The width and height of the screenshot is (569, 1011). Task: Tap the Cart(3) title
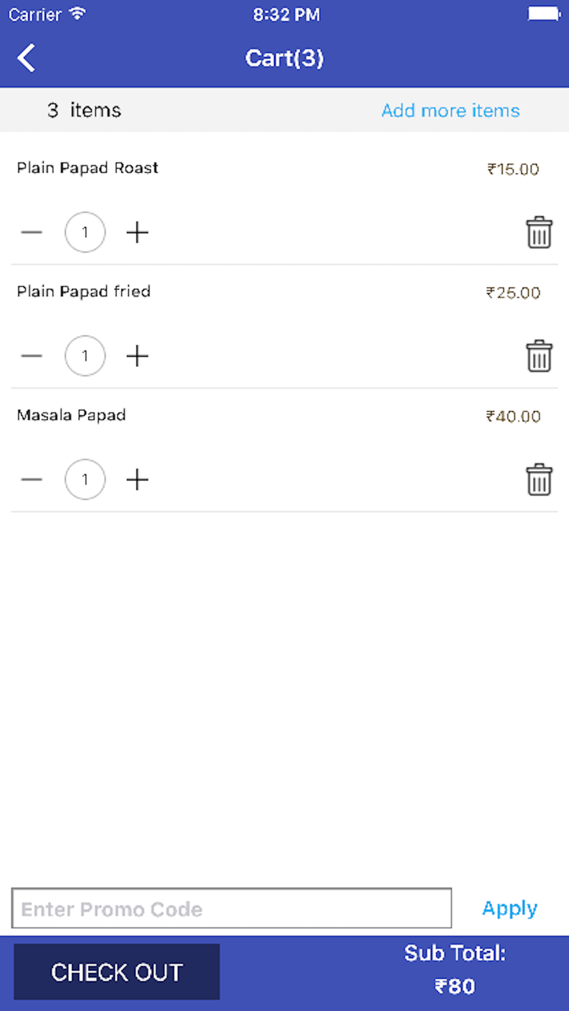pyautogui.click(x=284, y=58)
